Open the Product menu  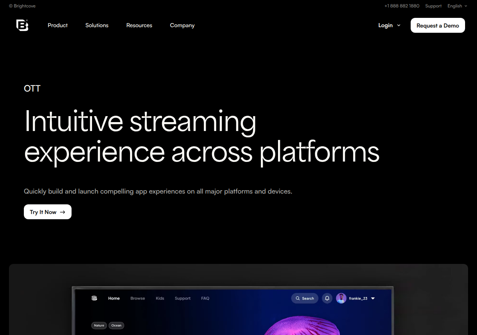pos(58,25)
